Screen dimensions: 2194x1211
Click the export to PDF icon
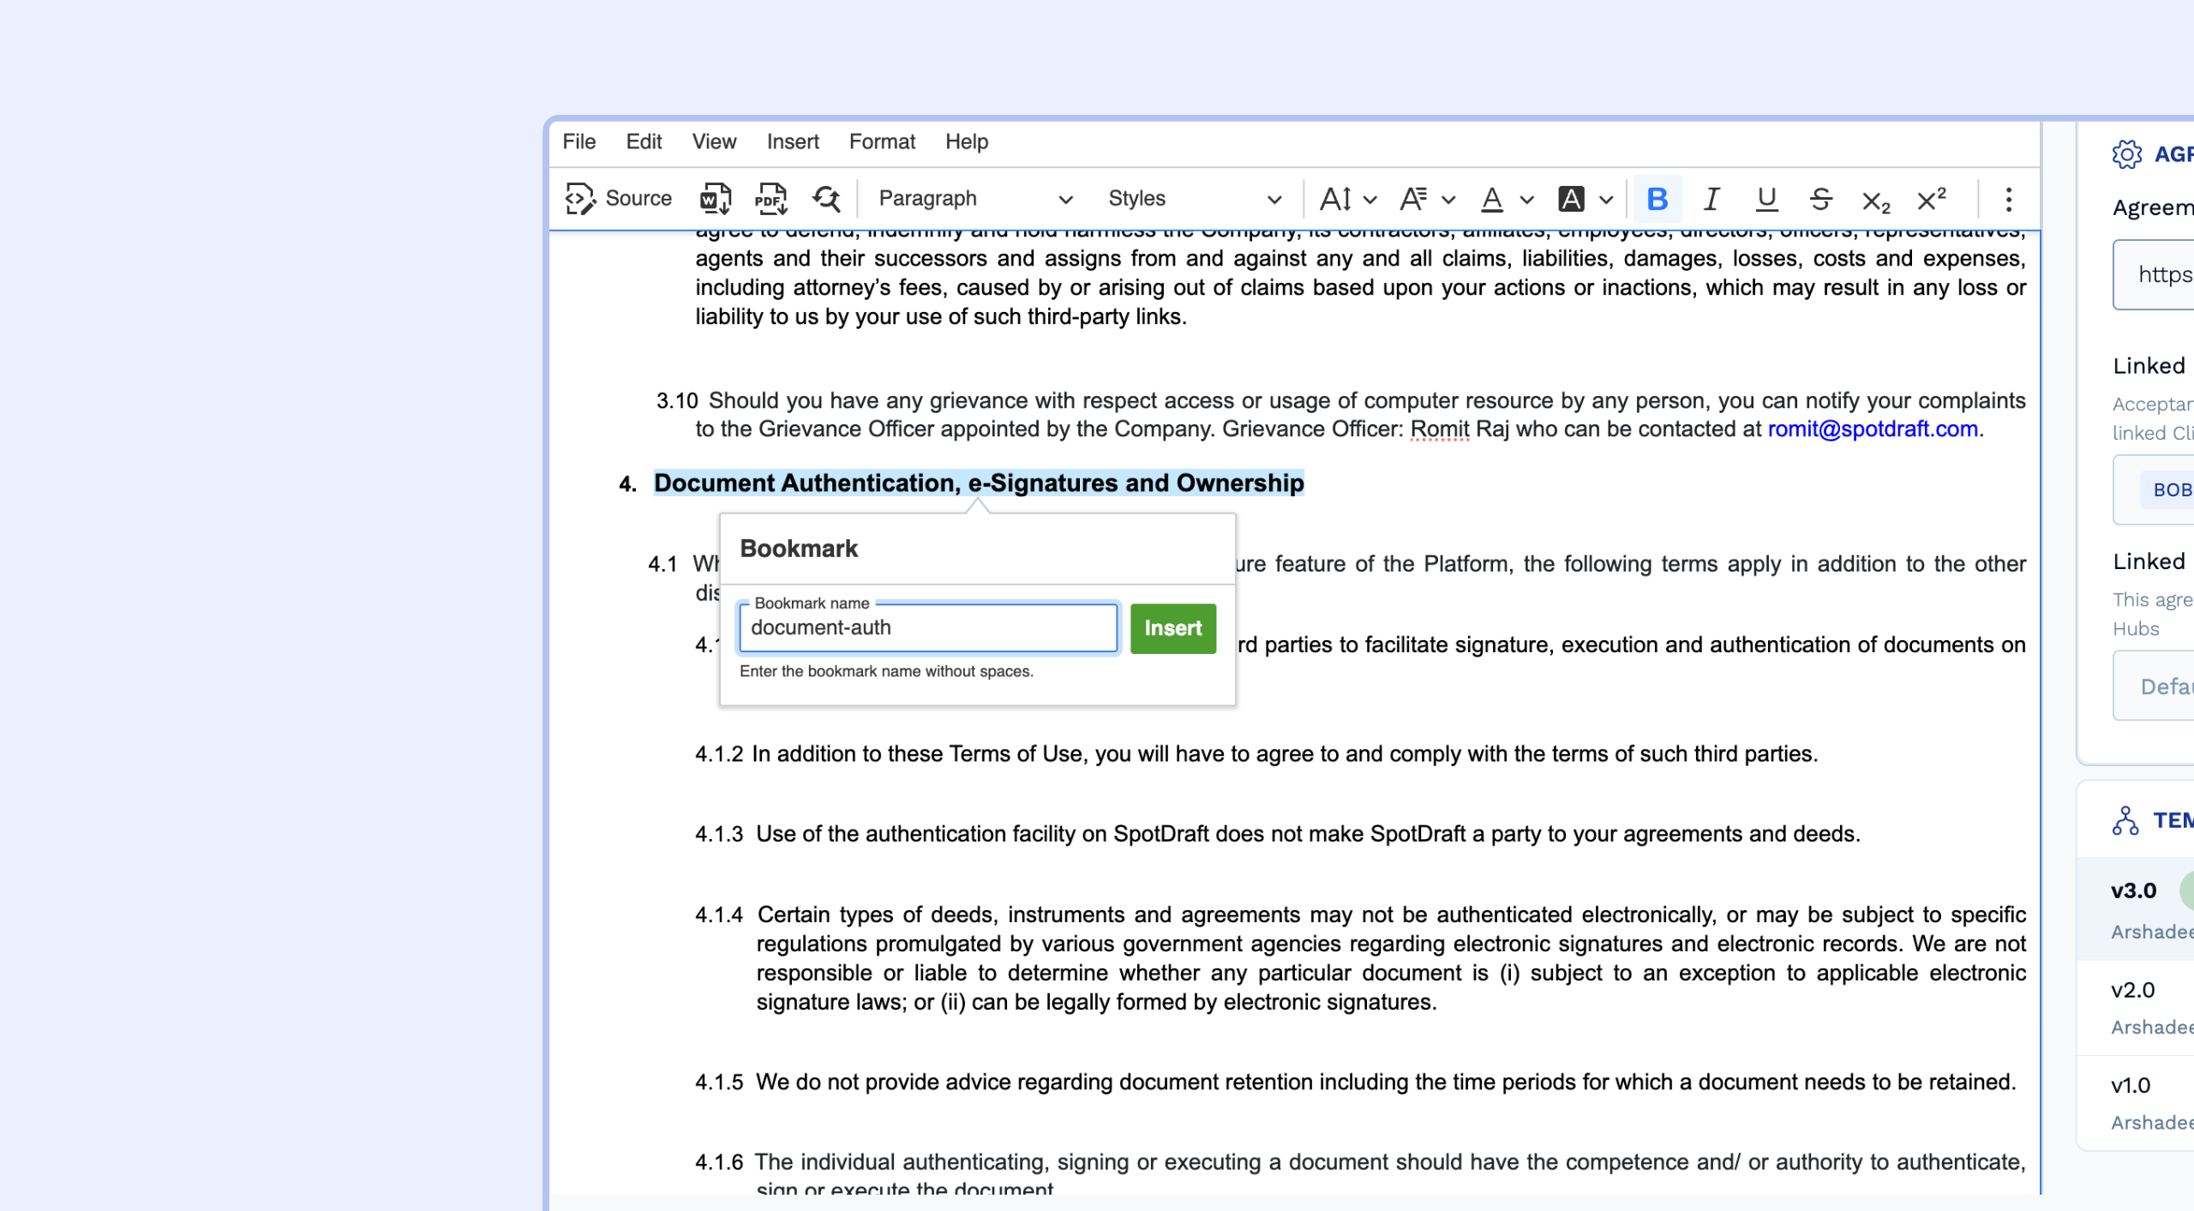[x=770, y=199]
